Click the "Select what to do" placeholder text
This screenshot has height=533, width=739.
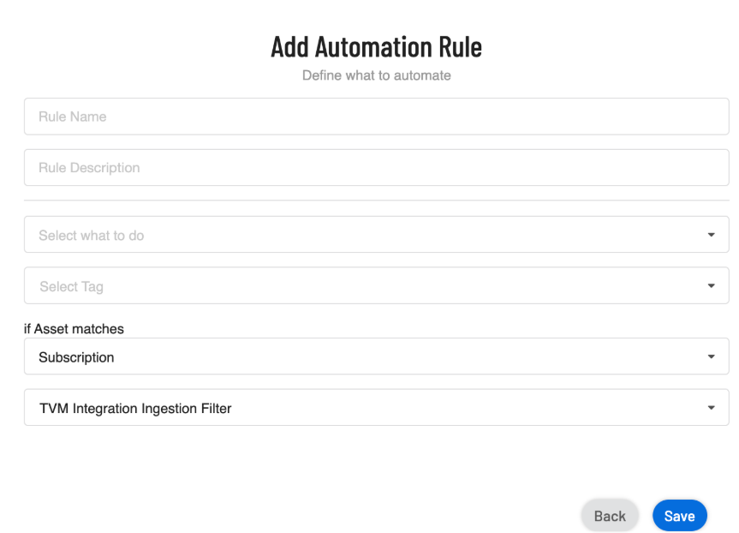click(91, 236)
